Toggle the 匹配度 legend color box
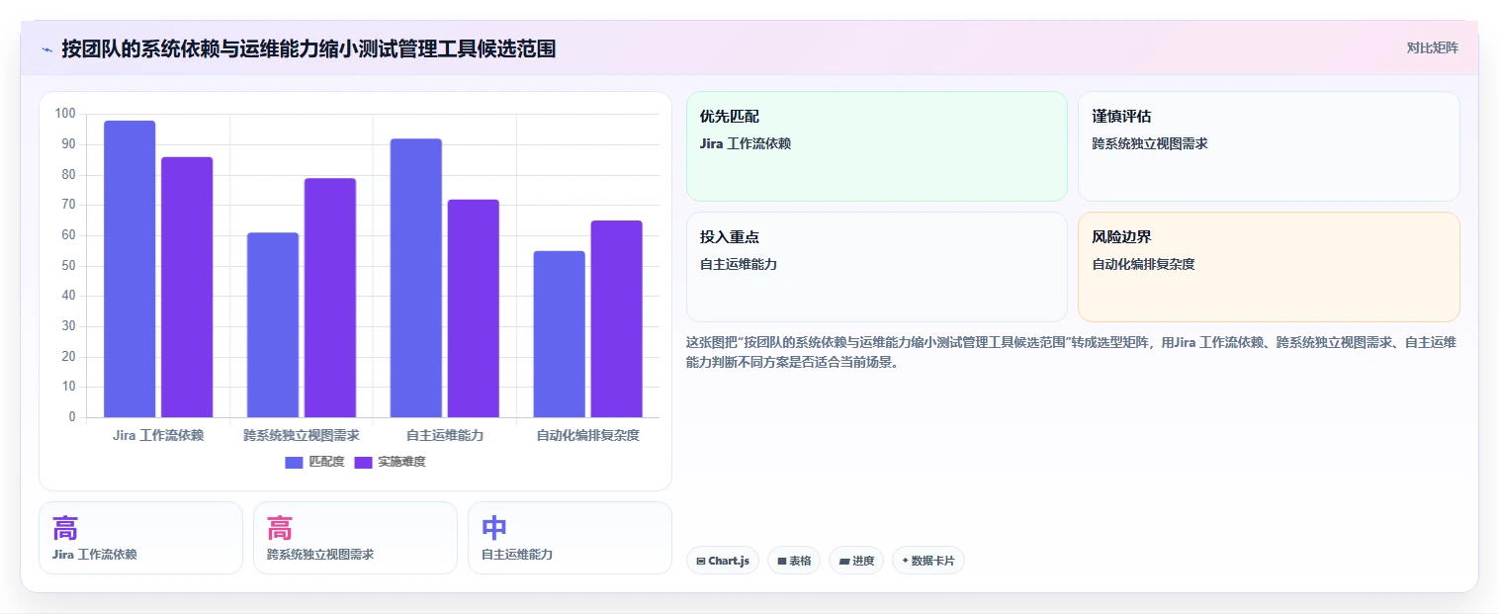This screenshot has width=1499, height=614. (x=295, y=462)
